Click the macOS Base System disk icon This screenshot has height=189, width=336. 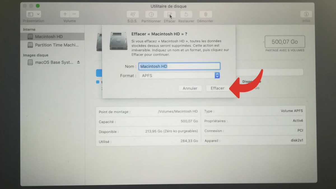tap(30, 62)
